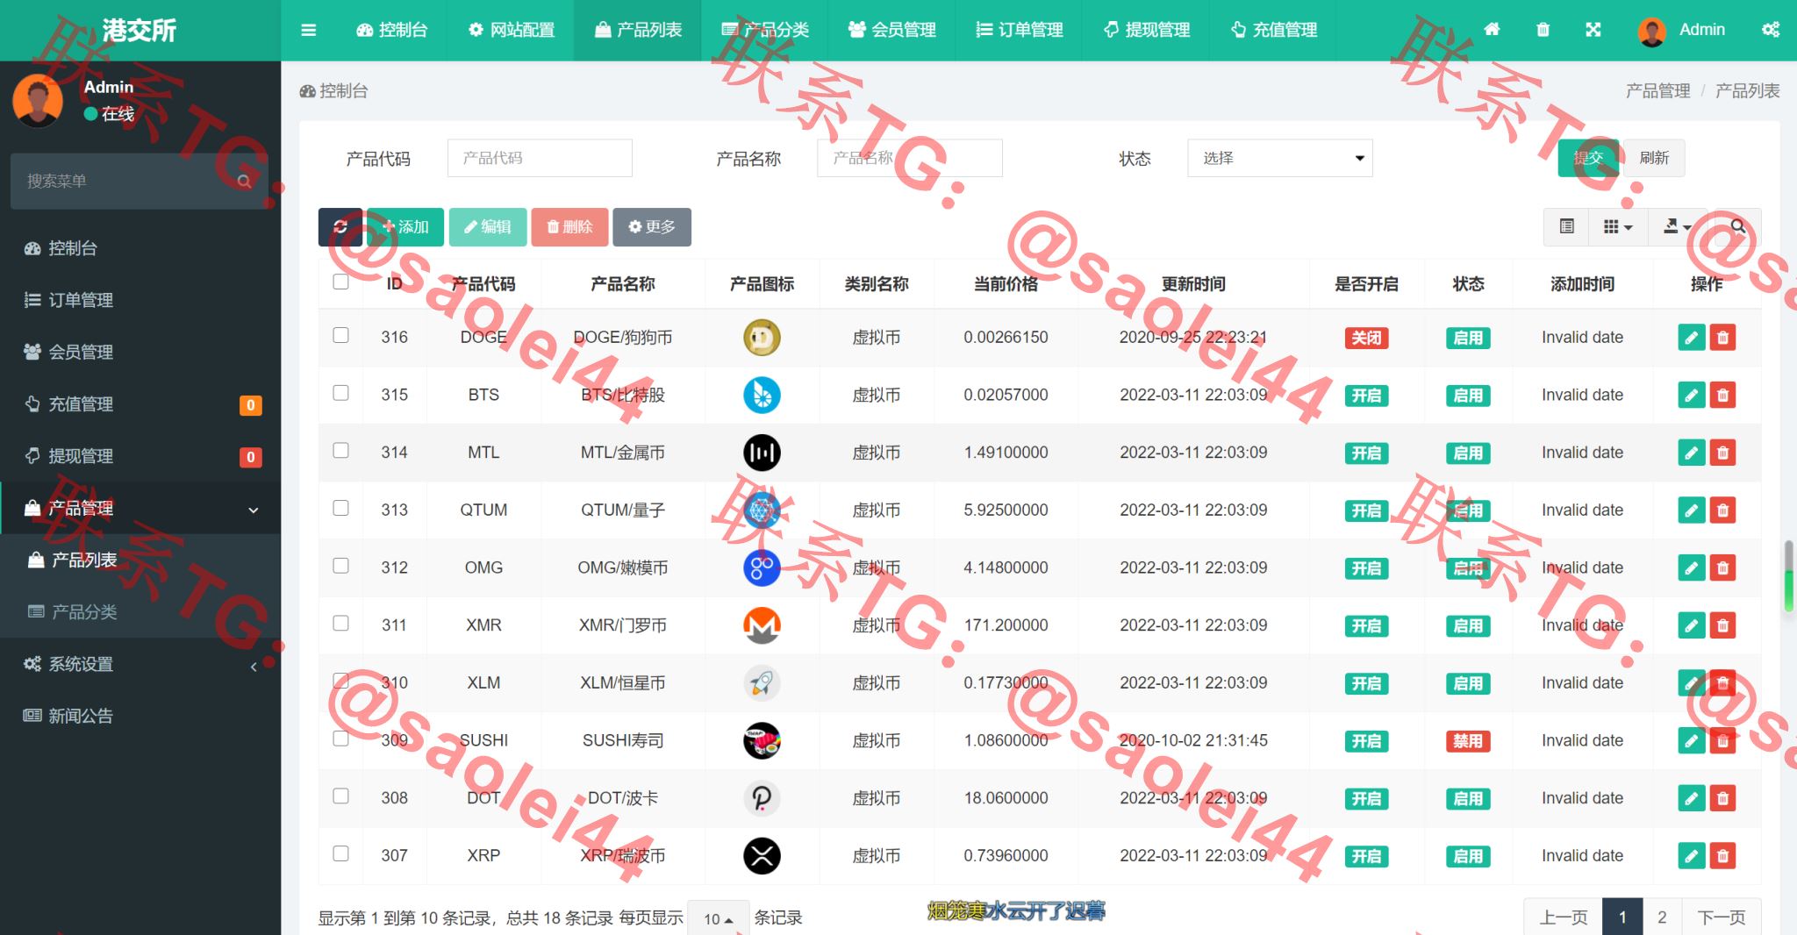Toggle the table list view icon
The height and width of the screenshot is (935, 1797).
point(1566,227)
